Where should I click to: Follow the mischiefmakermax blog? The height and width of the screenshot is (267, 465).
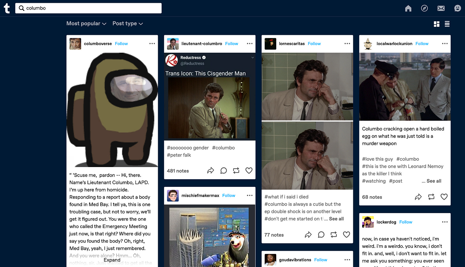[229, 195]
